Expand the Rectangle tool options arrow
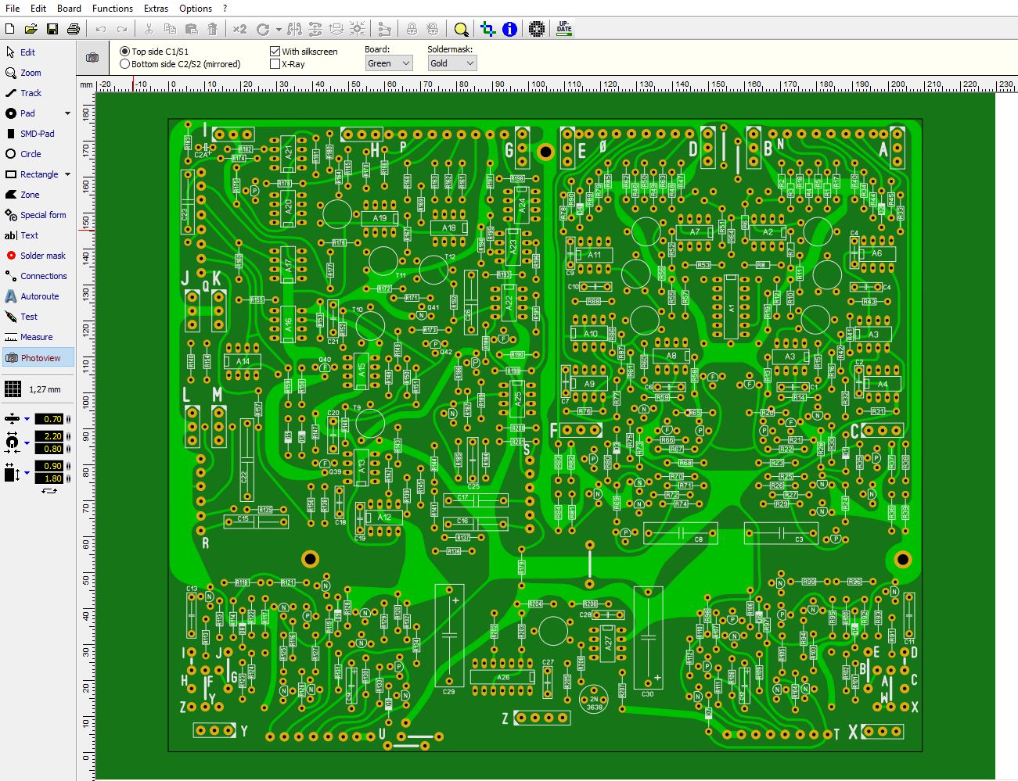 coord(68,174)
